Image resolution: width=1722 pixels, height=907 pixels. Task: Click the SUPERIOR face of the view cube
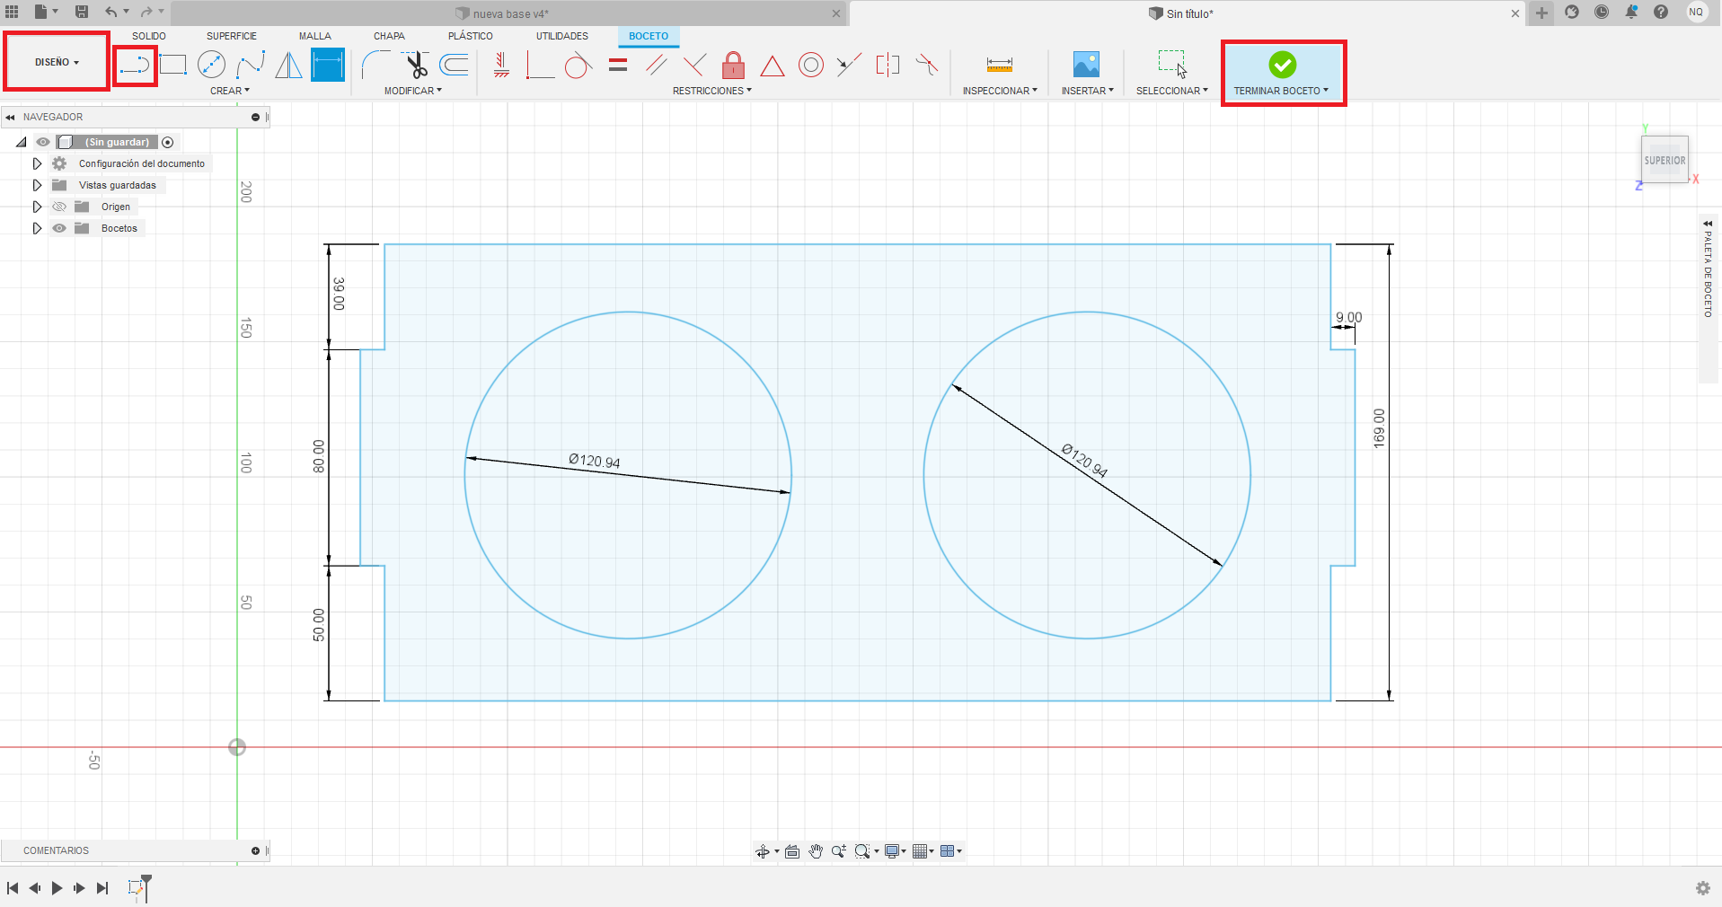[x=1665, y=160]
